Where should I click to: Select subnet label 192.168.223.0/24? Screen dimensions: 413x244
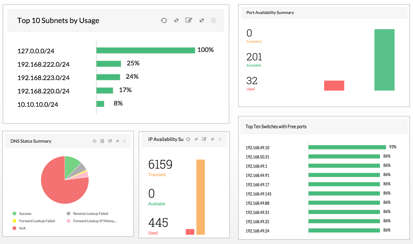coord(43,78)
